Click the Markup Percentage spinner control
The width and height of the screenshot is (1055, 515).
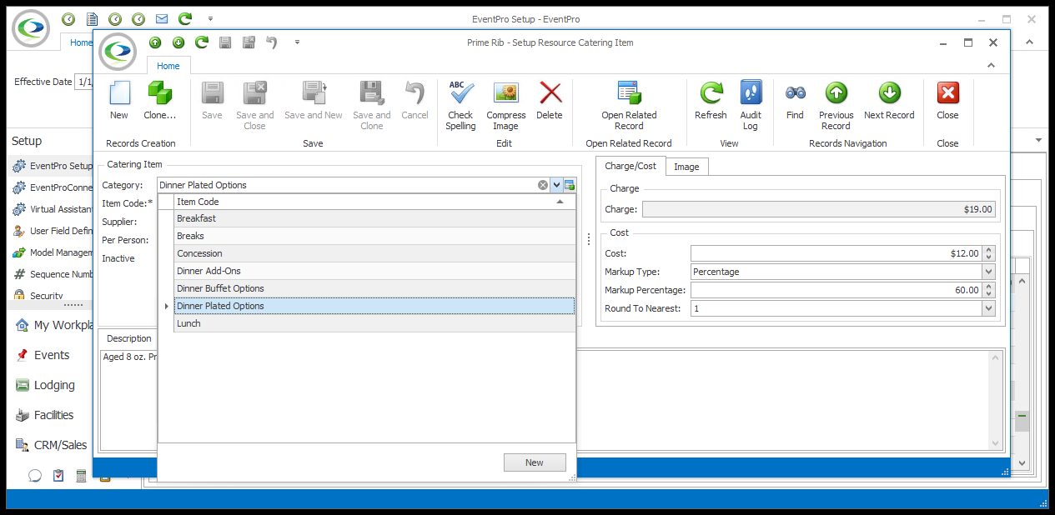pyautogui.click(x=989, y=290)
